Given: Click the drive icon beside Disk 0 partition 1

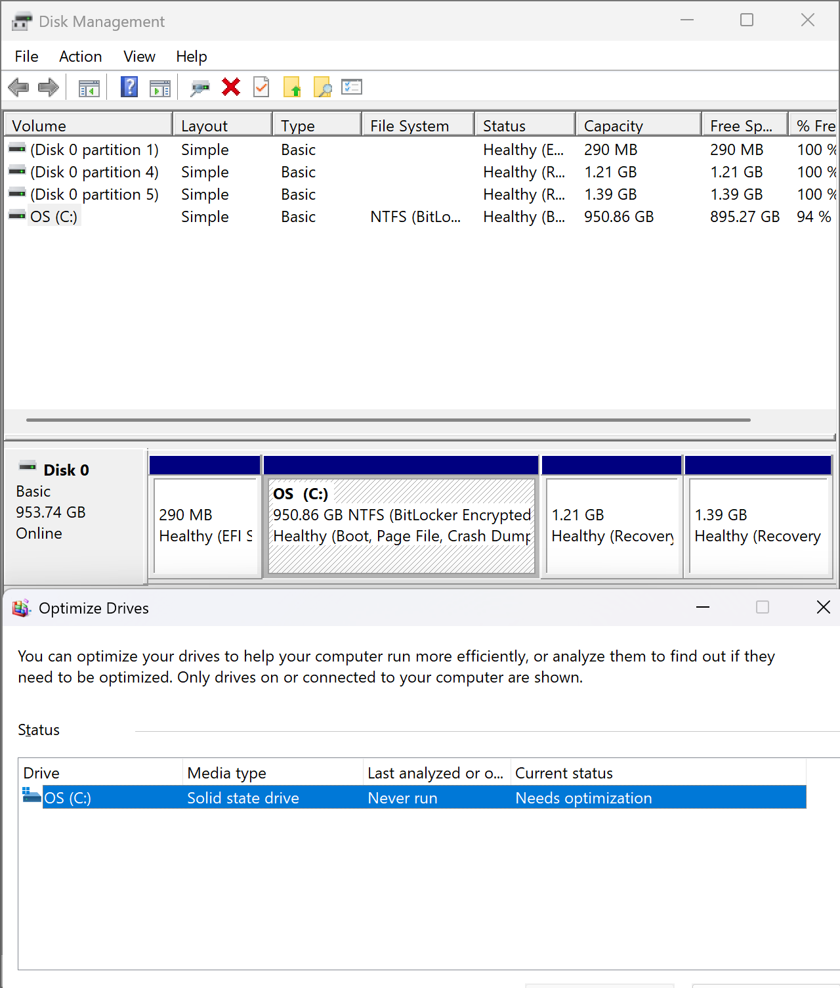Looking at the screenshot, I should point(17,149).
